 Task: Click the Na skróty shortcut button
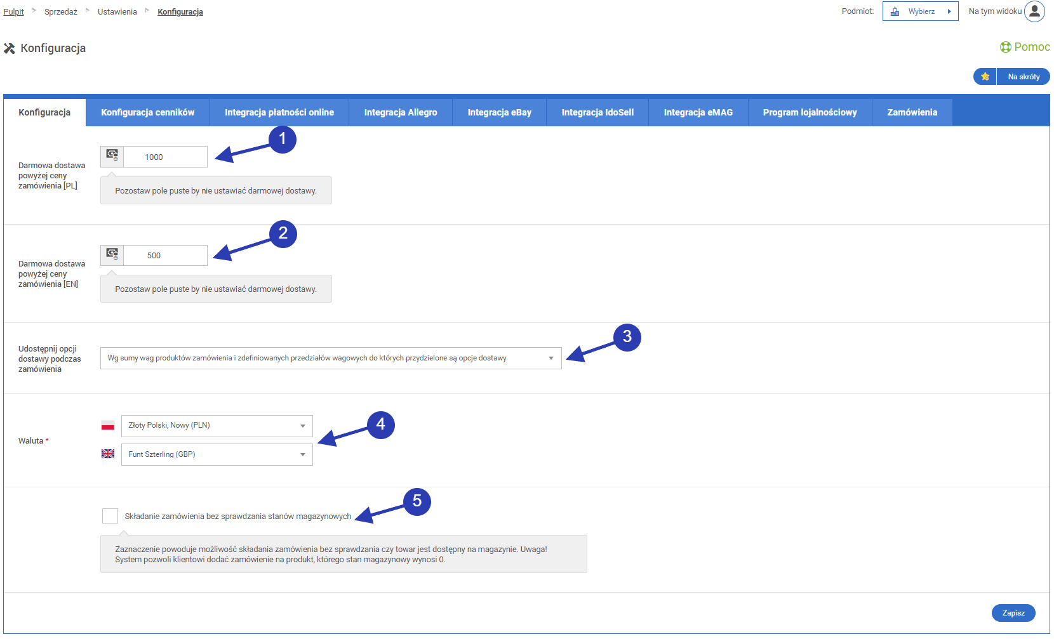point(1023,77)
